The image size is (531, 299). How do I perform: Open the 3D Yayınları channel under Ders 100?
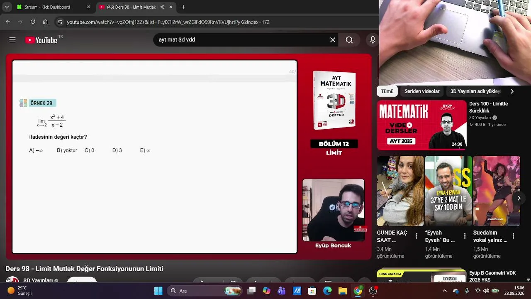(x=480, y=118)
